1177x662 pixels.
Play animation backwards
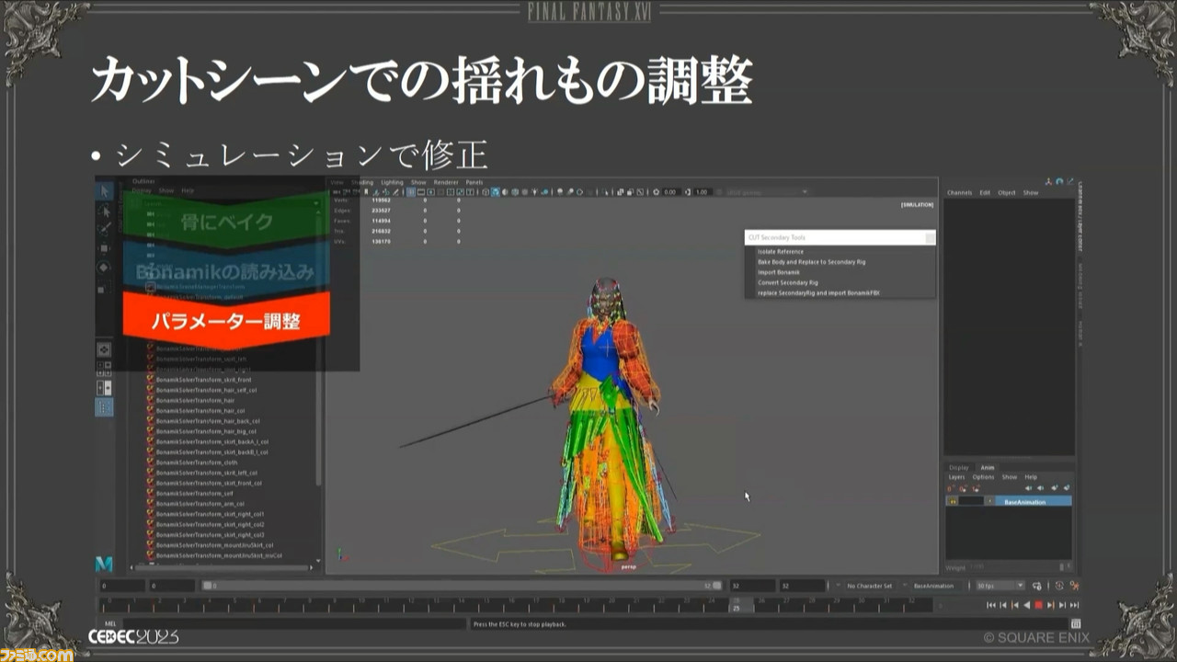[x=1027, y=605]
